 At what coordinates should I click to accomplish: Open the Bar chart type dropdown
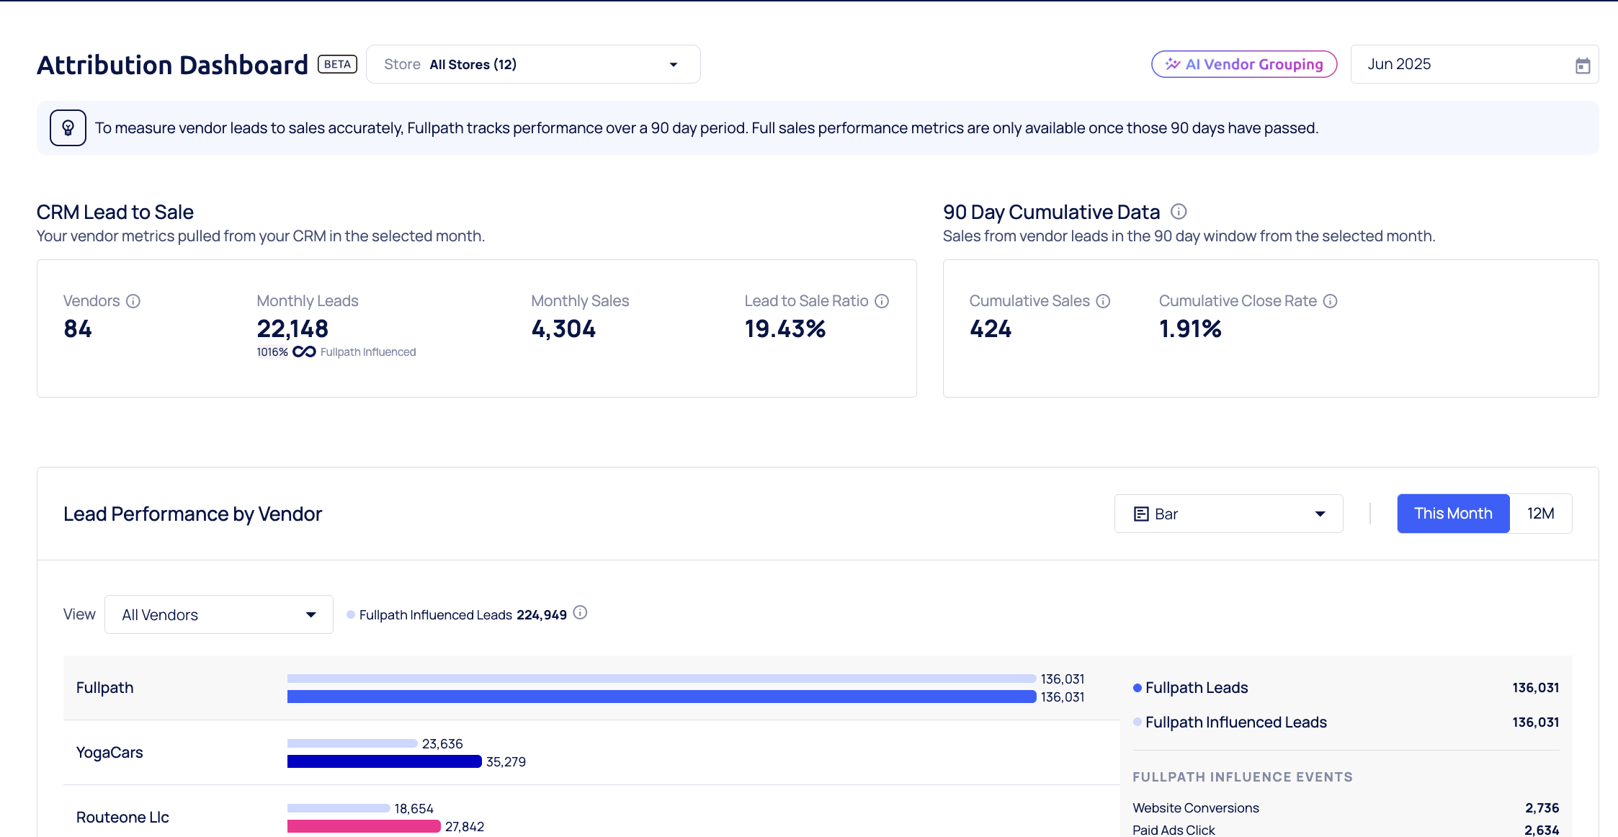1228,514
